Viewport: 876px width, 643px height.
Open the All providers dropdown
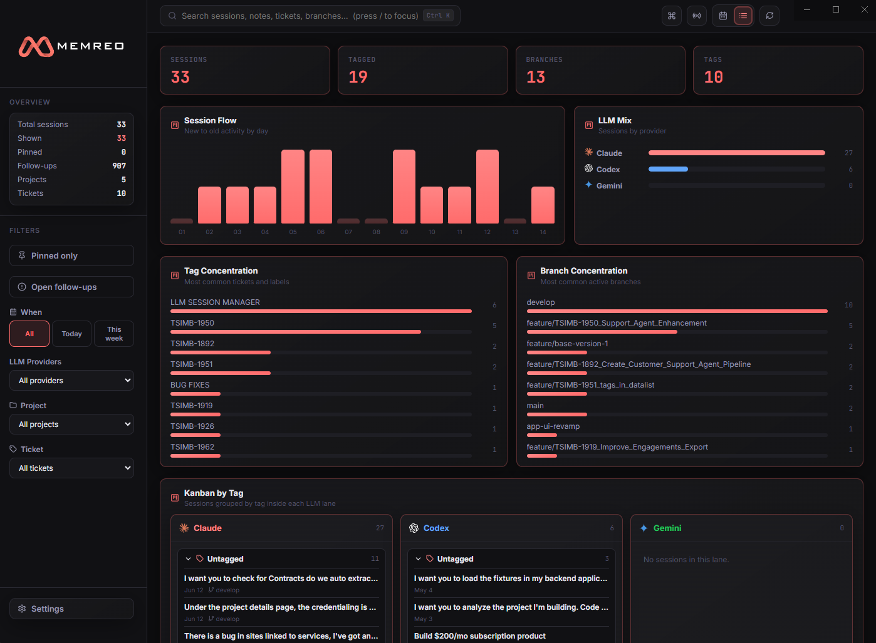click(71, 381)
